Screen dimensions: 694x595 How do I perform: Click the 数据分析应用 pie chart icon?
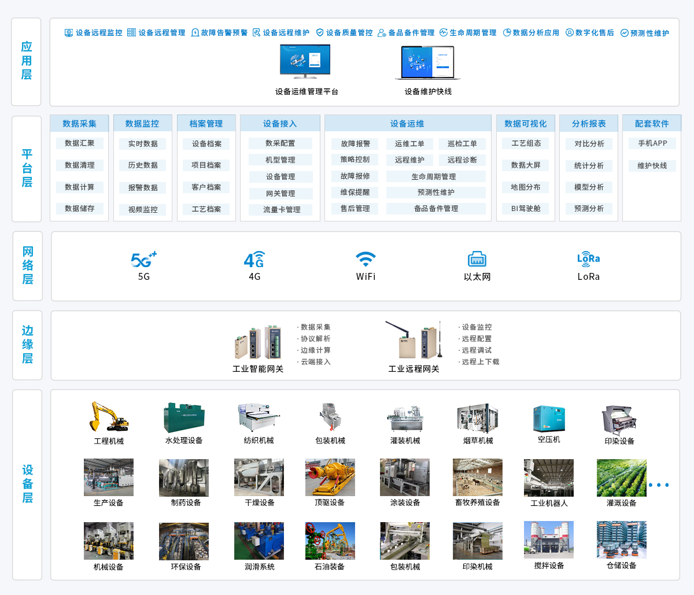click(x=507, y=33)
